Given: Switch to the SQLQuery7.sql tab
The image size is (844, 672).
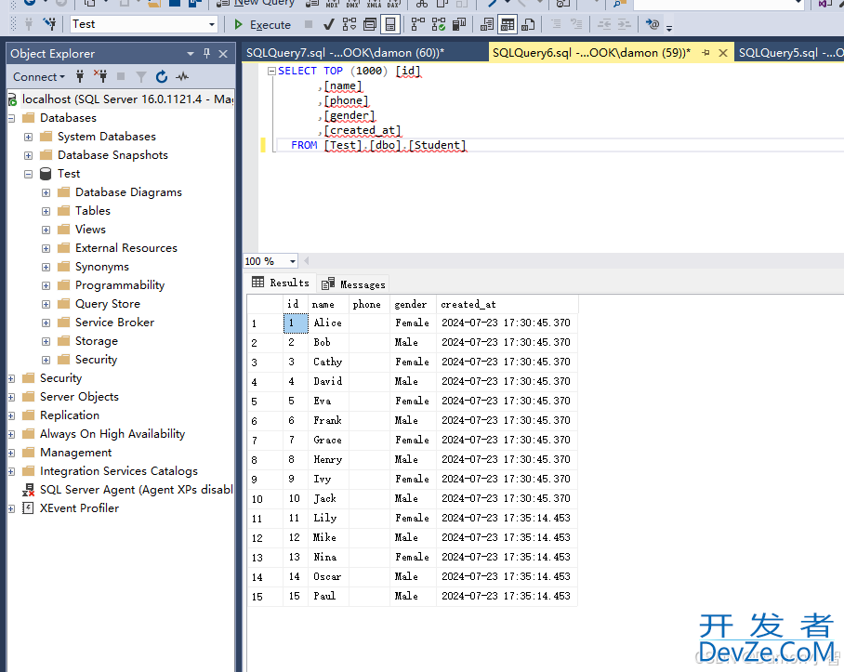Looking at the screenshot, I should [x=345, y=53].
